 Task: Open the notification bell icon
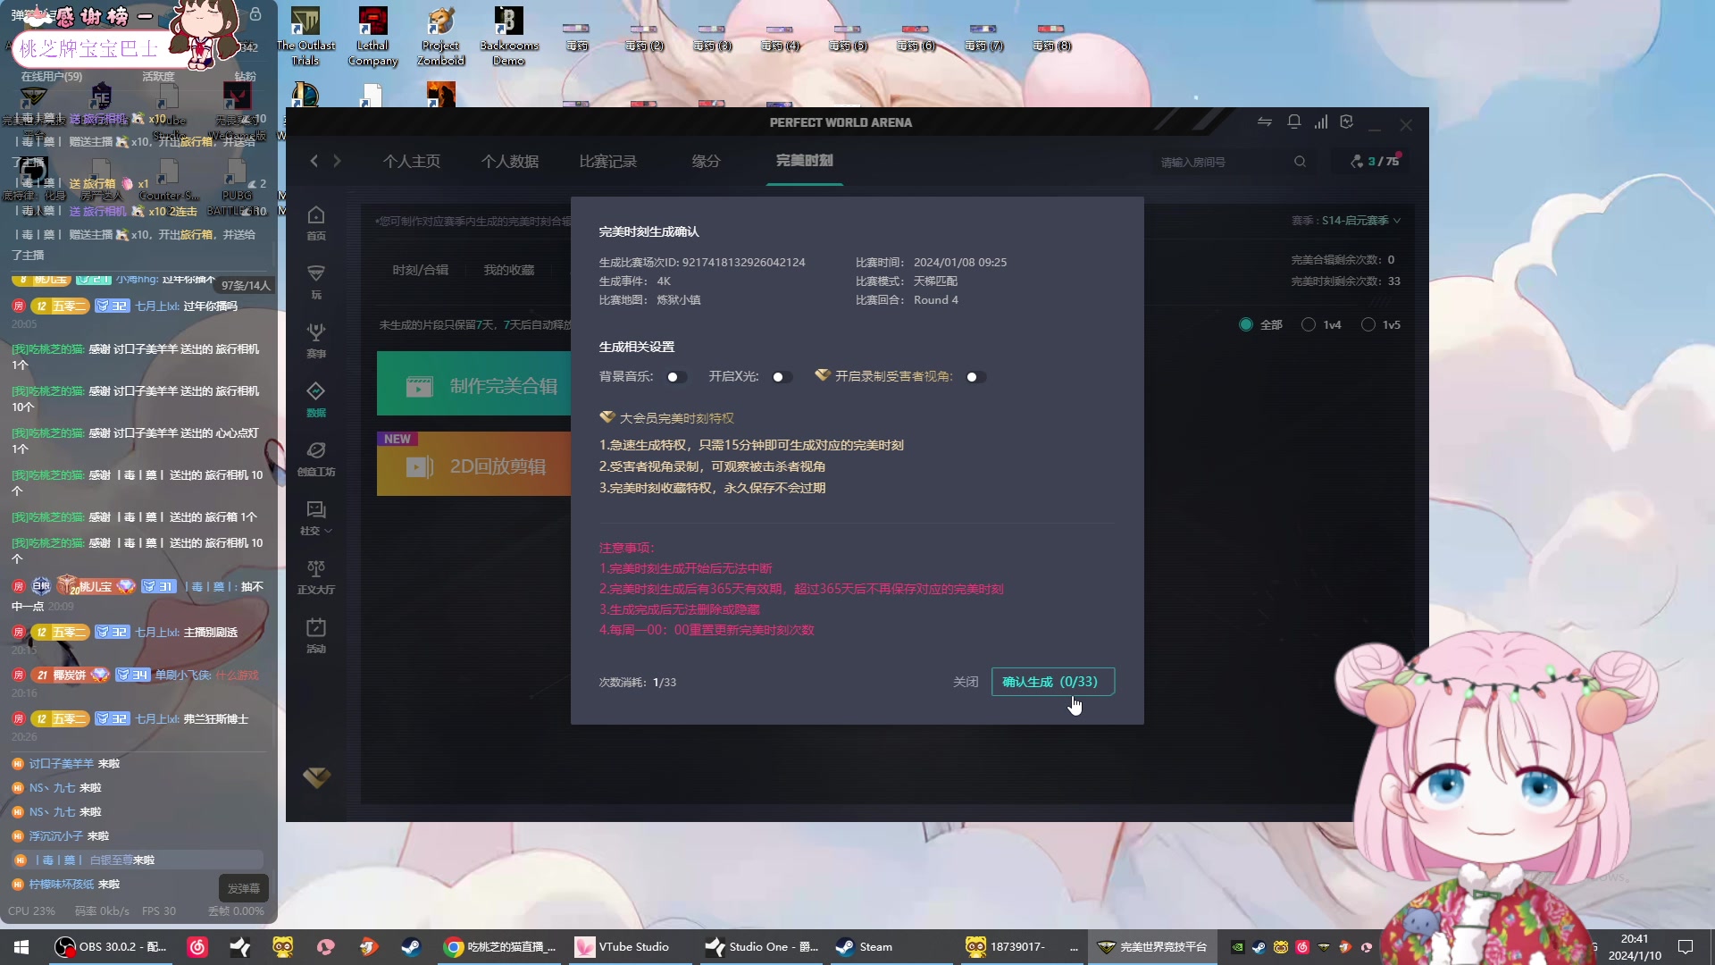1293,122
